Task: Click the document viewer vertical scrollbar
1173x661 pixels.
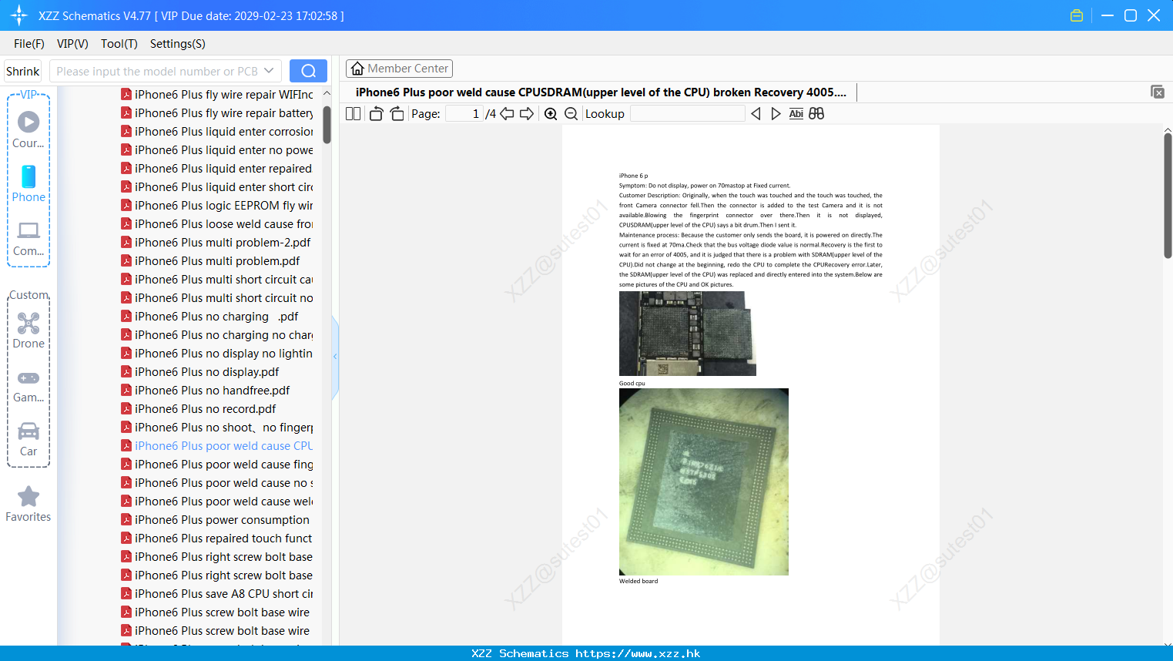Action: tap(1168, 196)
